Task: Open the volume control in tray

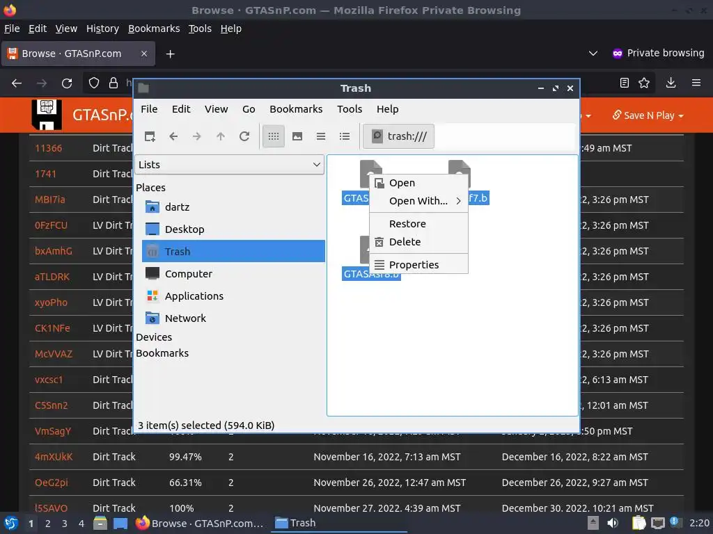Action: tap(613, 523)
